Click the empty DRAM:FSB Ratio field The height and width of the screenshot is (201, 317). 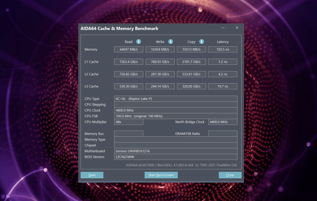tap(222, 134)
